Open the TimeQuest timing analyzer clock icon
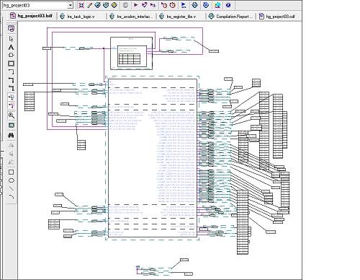Viewport: 360px width, 280px height. (x=164, y=5)
